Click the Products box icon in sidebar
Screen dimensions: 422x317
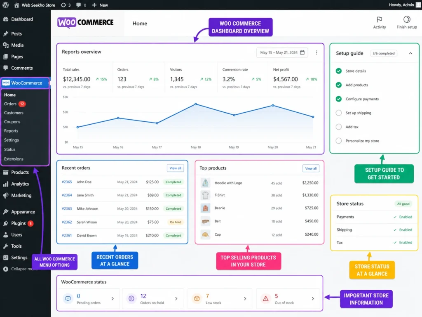[6, 172]
